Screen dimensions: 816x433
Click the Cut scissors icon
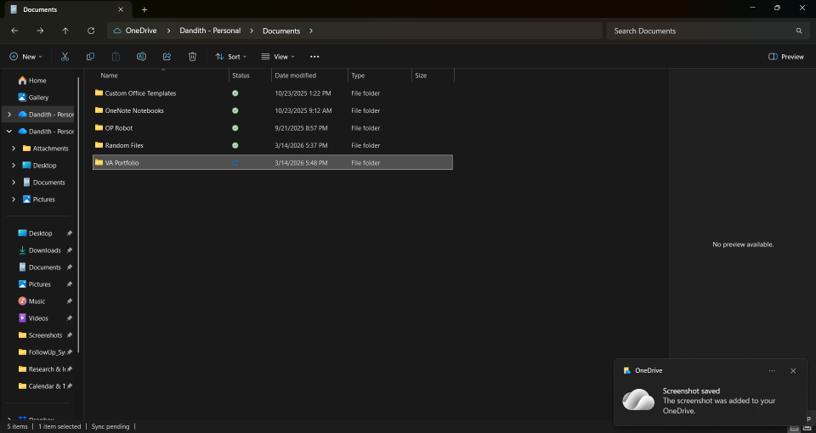(x=65, y=57)
